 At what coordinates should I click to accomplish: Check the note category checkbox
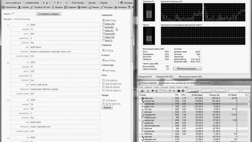(x=103, y=30)
